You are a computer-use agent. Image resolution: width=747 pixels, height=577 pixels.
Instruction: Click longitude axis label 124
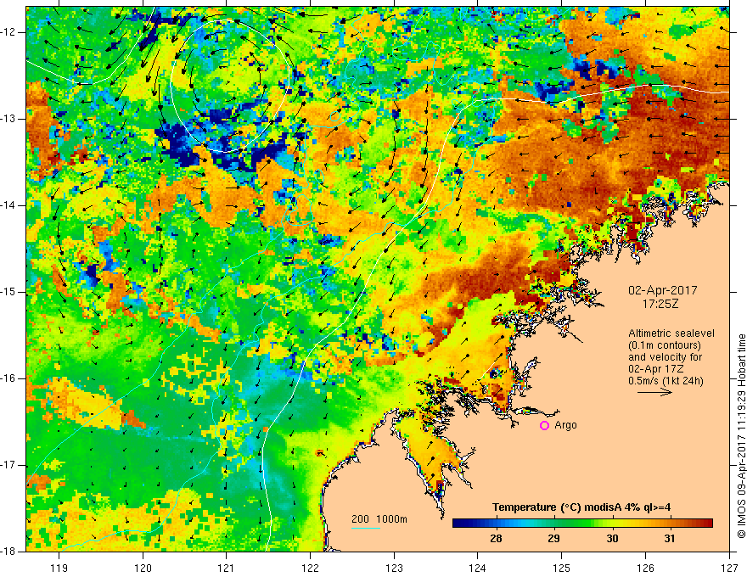(478, 568)
